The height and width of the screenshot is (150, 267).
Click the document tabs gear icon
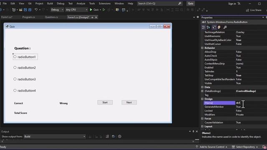(198, 17)
